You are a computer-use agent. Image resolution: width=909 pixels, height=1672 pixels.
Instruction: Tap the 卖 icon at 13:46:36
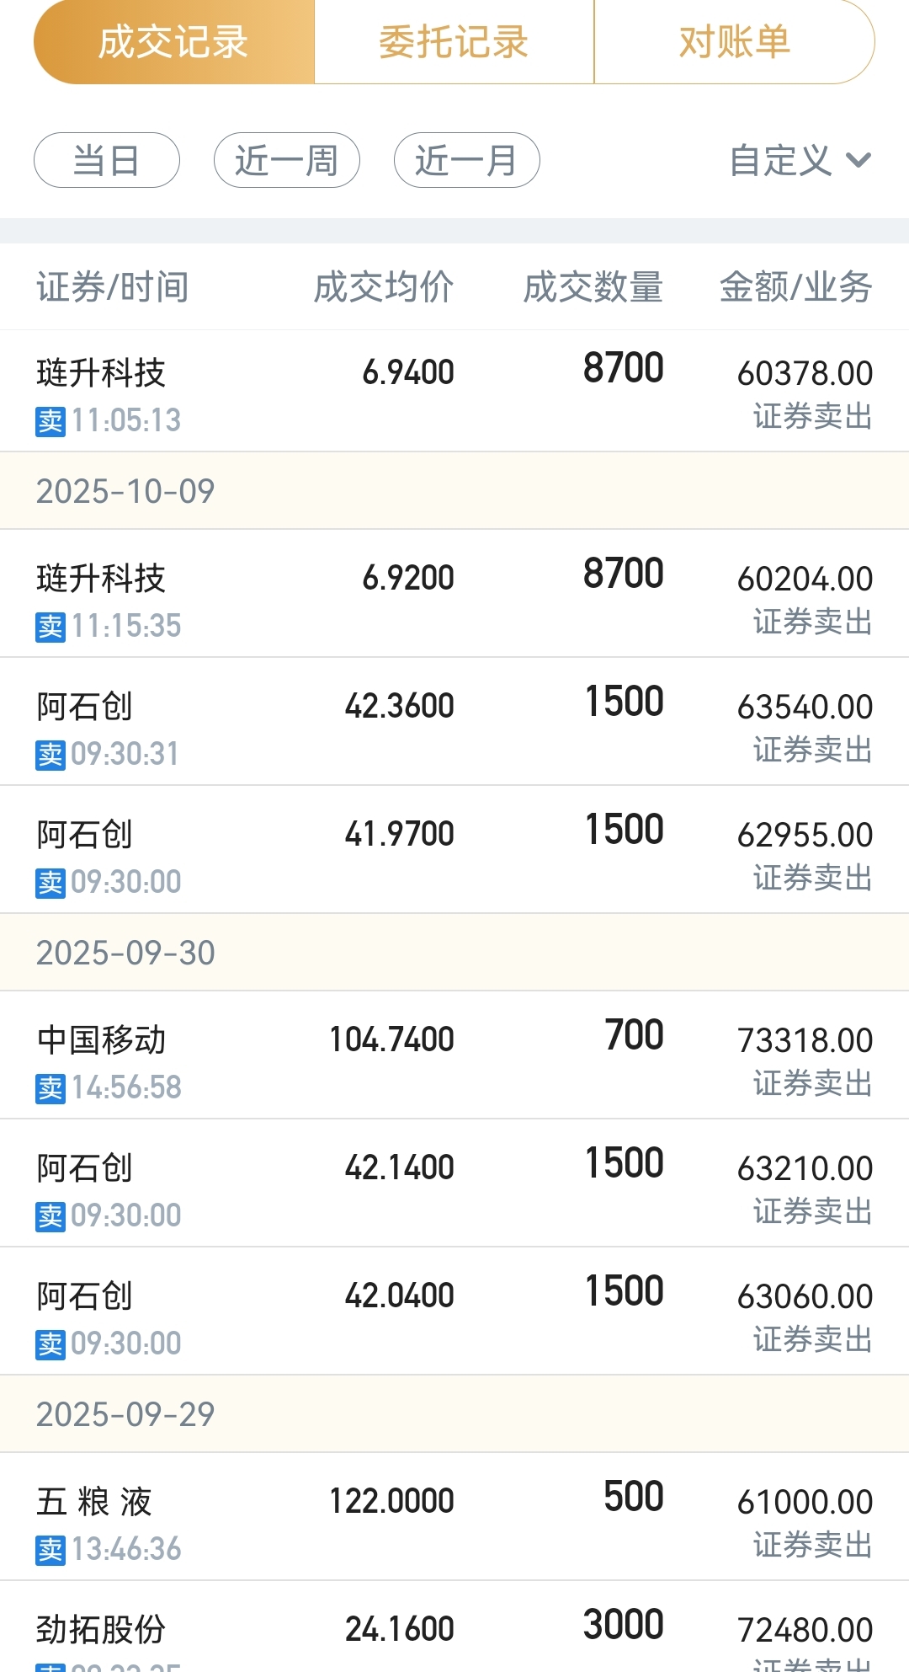click(50, 1549)
